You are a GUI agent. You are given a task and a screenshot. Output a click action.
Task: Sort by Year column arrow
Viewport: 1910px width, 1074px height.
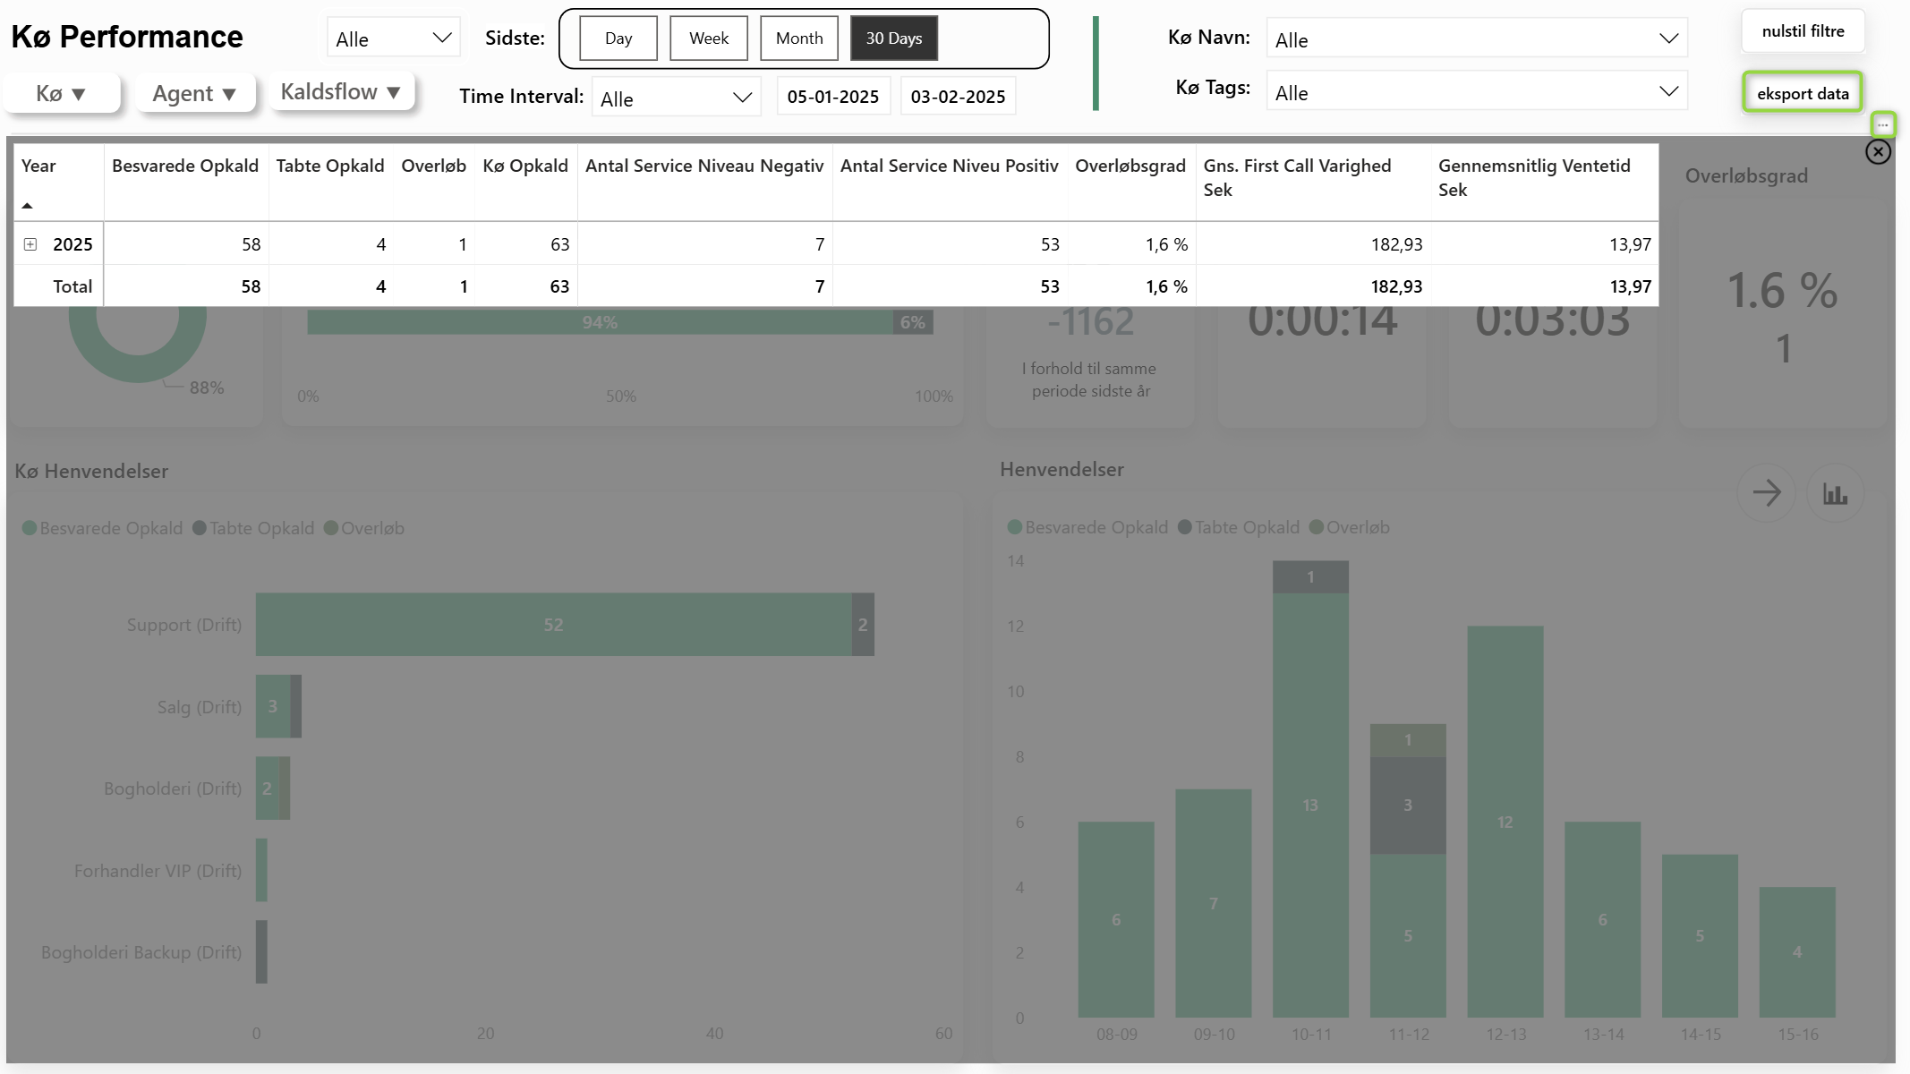pos(28,206)
